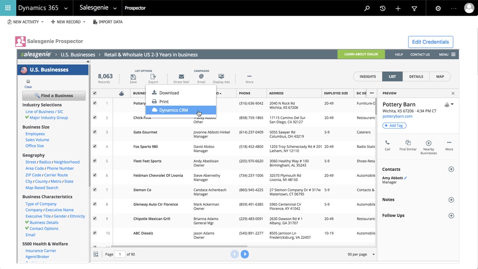Open the New Record dropdown
Viewport: 478px width, 269px height.
click(x=84, y=22)
